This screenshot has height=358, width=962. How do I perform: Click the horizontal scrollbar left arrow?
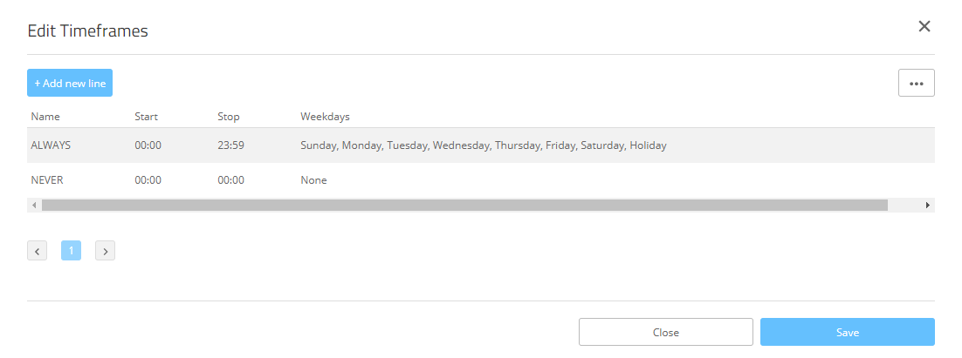(34, 206)
